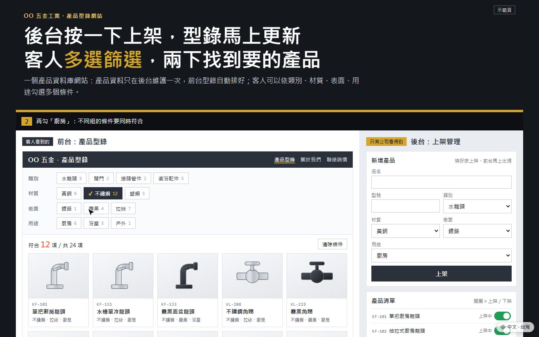
Task: Click the 霧黑面盆龍頭 product title
Action: pyautogui.click(x=178, y=312)
